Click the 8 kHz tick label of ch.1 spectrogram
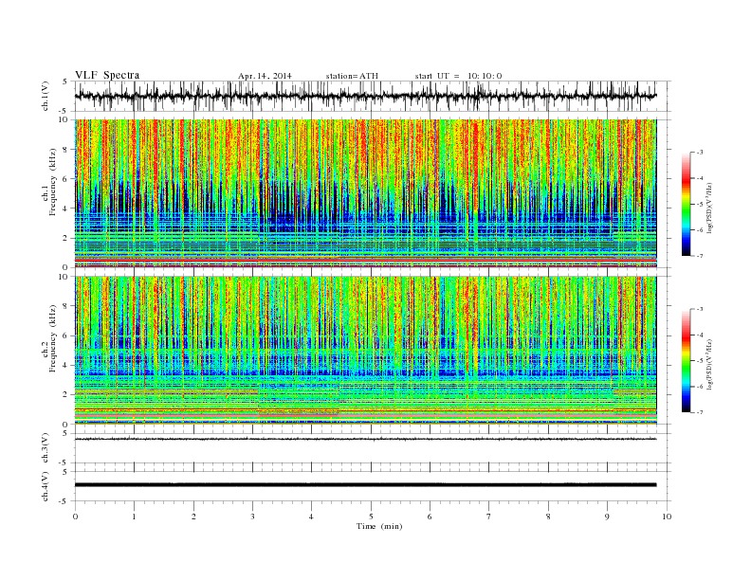Viewport: 751px width, 580px height. (x=66, y=150)
